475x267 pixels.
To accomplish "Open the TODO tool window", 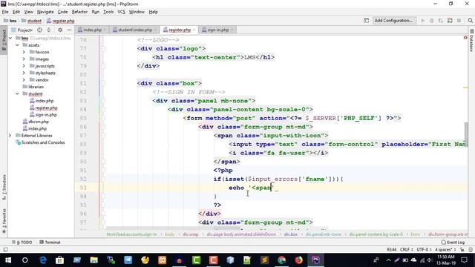I will [x=22, y=243].
